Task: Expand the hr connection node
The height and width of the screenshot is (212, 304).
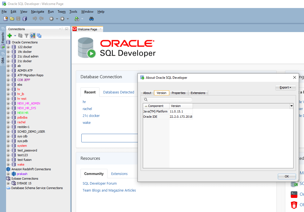Action: pos(8,89)
